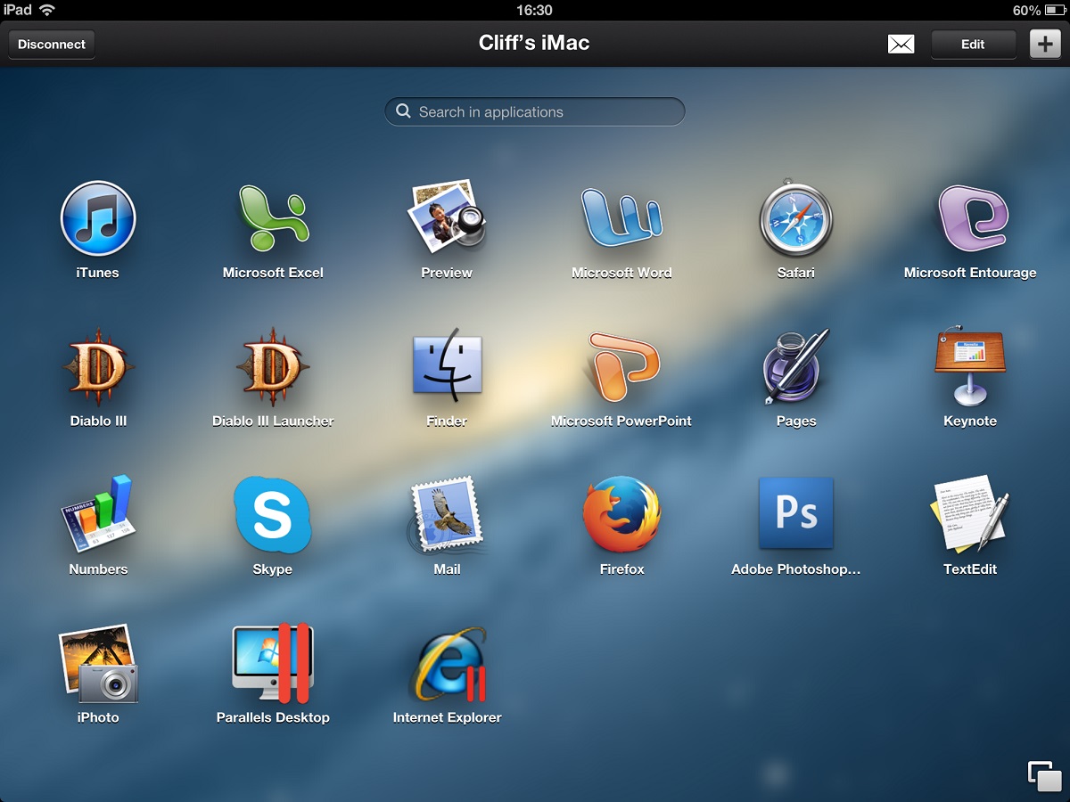Start the Diablo III game icon
The height and width of the screenshot is (802, 1070).
[x=98, y=367]
